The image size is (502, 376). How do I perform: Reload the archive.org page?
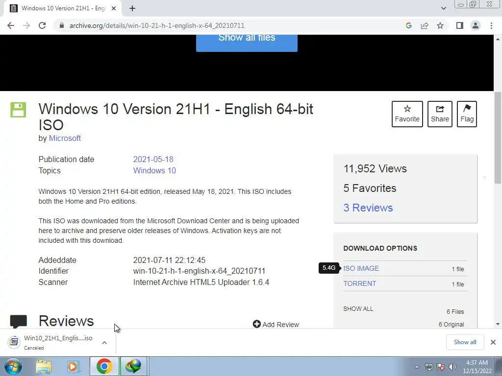(x=42, y=25)
